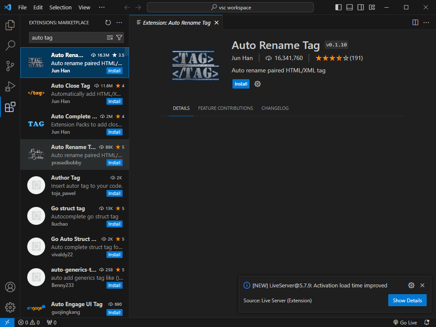Switch to the FEATURE CONTRIBUTIONS tab
The height and width of the screenshot is (327, 436).
[x=226, y=108]
